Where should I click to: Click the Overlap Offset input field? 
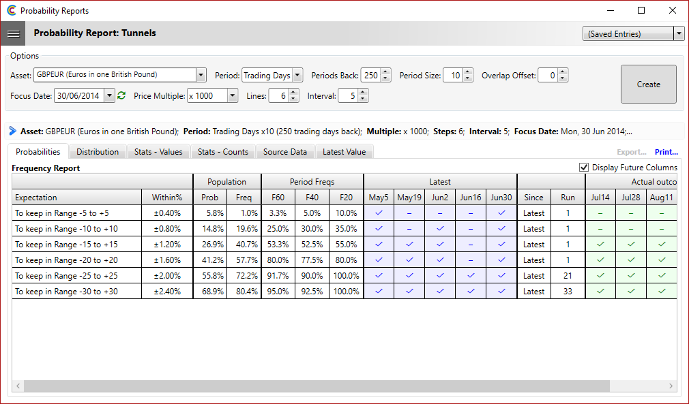547,76
